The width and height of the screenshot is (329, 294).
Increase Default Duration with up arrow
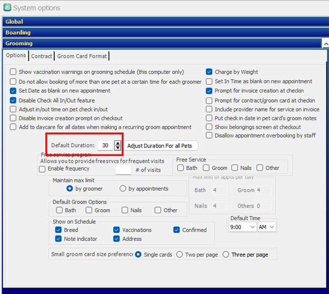[x=118, y=143]
